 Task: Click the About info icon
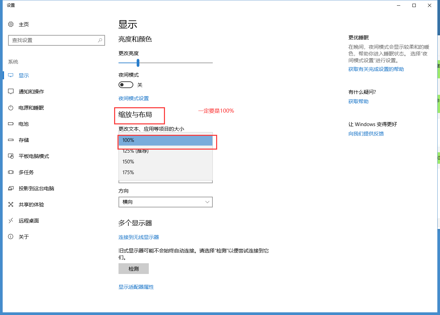click(11, 237)
